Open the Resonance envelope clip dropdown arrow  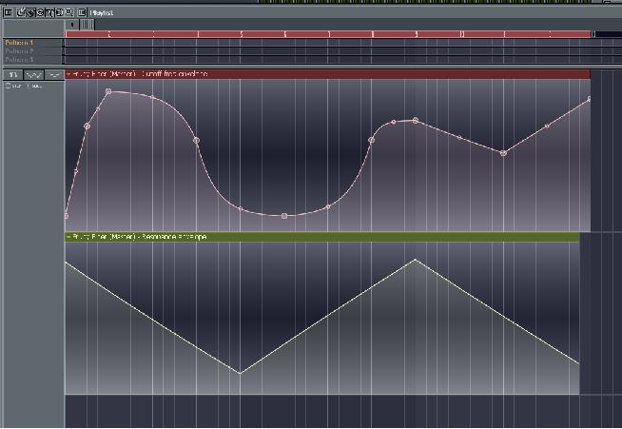(68, 237)
